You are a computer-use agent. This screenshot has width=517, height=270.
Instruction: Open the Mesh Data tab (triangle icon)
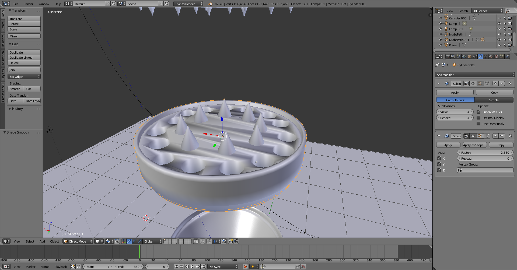coord(485,57)
